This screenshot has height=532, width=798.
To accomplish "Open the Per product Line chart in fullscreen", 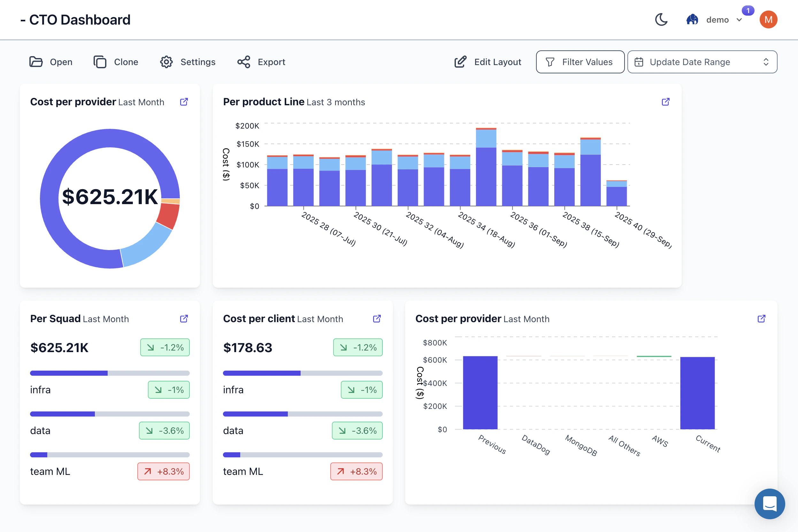I will pyautogui.click(x=665, y=102).
